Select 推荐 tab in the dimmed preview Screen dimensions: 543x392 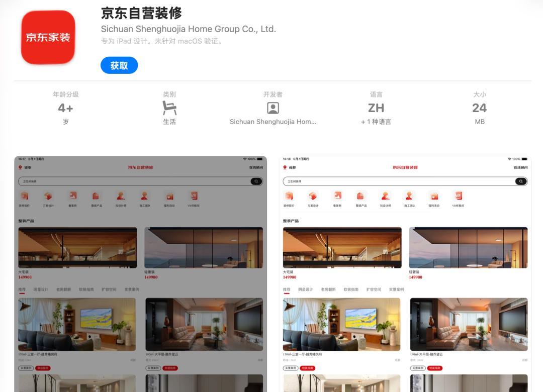pos(22,289)
